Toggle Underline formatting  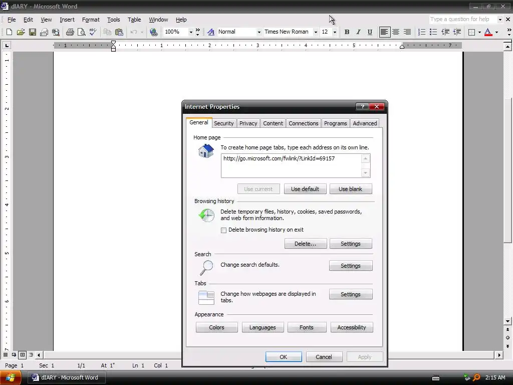(x=370, y=32)
